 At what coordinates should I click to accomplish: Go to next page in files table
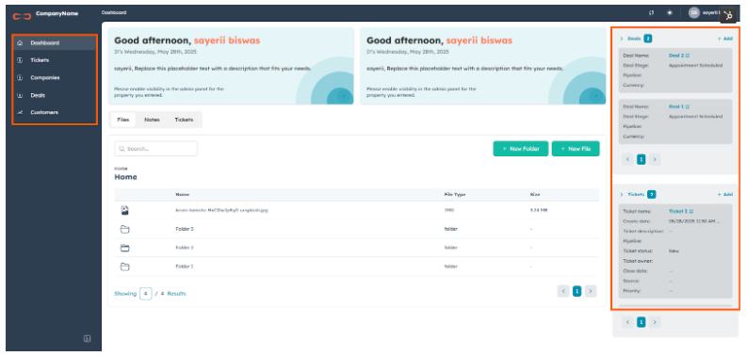pyautogui.click(x=591, y=291)
